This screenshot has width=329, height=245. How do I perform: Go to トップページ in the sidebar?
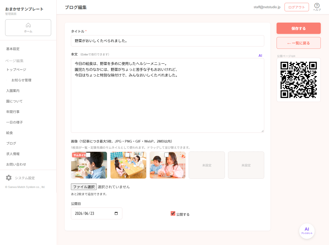[x=16, y=70]
